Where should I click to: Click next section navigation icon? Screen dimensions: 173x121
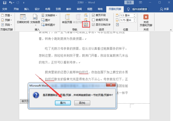(x=86, y=20)
